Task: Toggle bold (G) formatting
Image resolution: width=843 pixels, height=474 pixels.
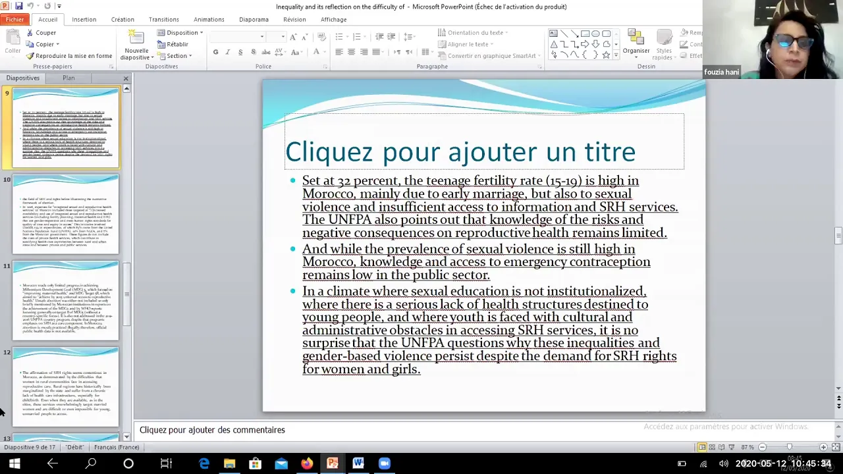Action: point(215,52)
